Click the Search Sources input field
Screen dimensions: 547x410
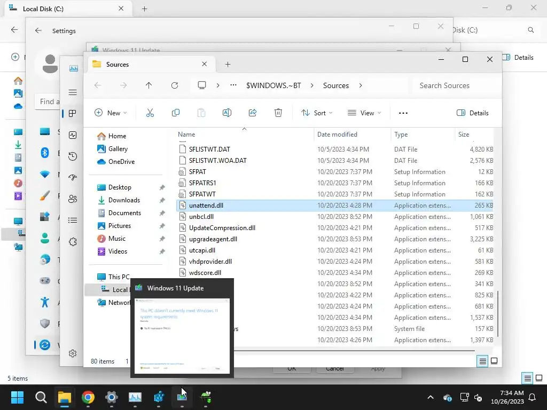click(x=455, y=85)
